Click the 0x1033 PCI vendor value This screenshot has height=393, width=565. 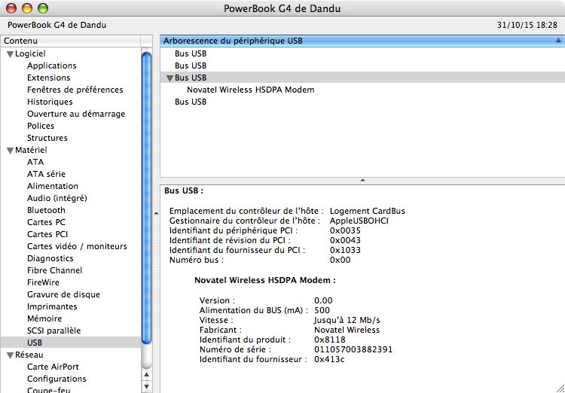[x=345, y=250]
